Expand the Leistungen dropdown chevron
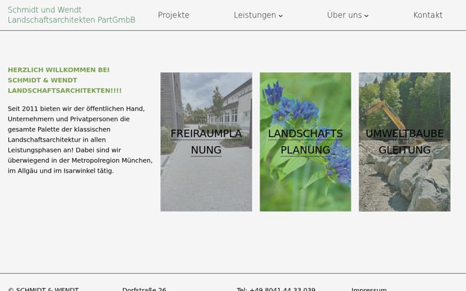The width and height of the screenshot is (466, 291). click(x=280, y=16)
